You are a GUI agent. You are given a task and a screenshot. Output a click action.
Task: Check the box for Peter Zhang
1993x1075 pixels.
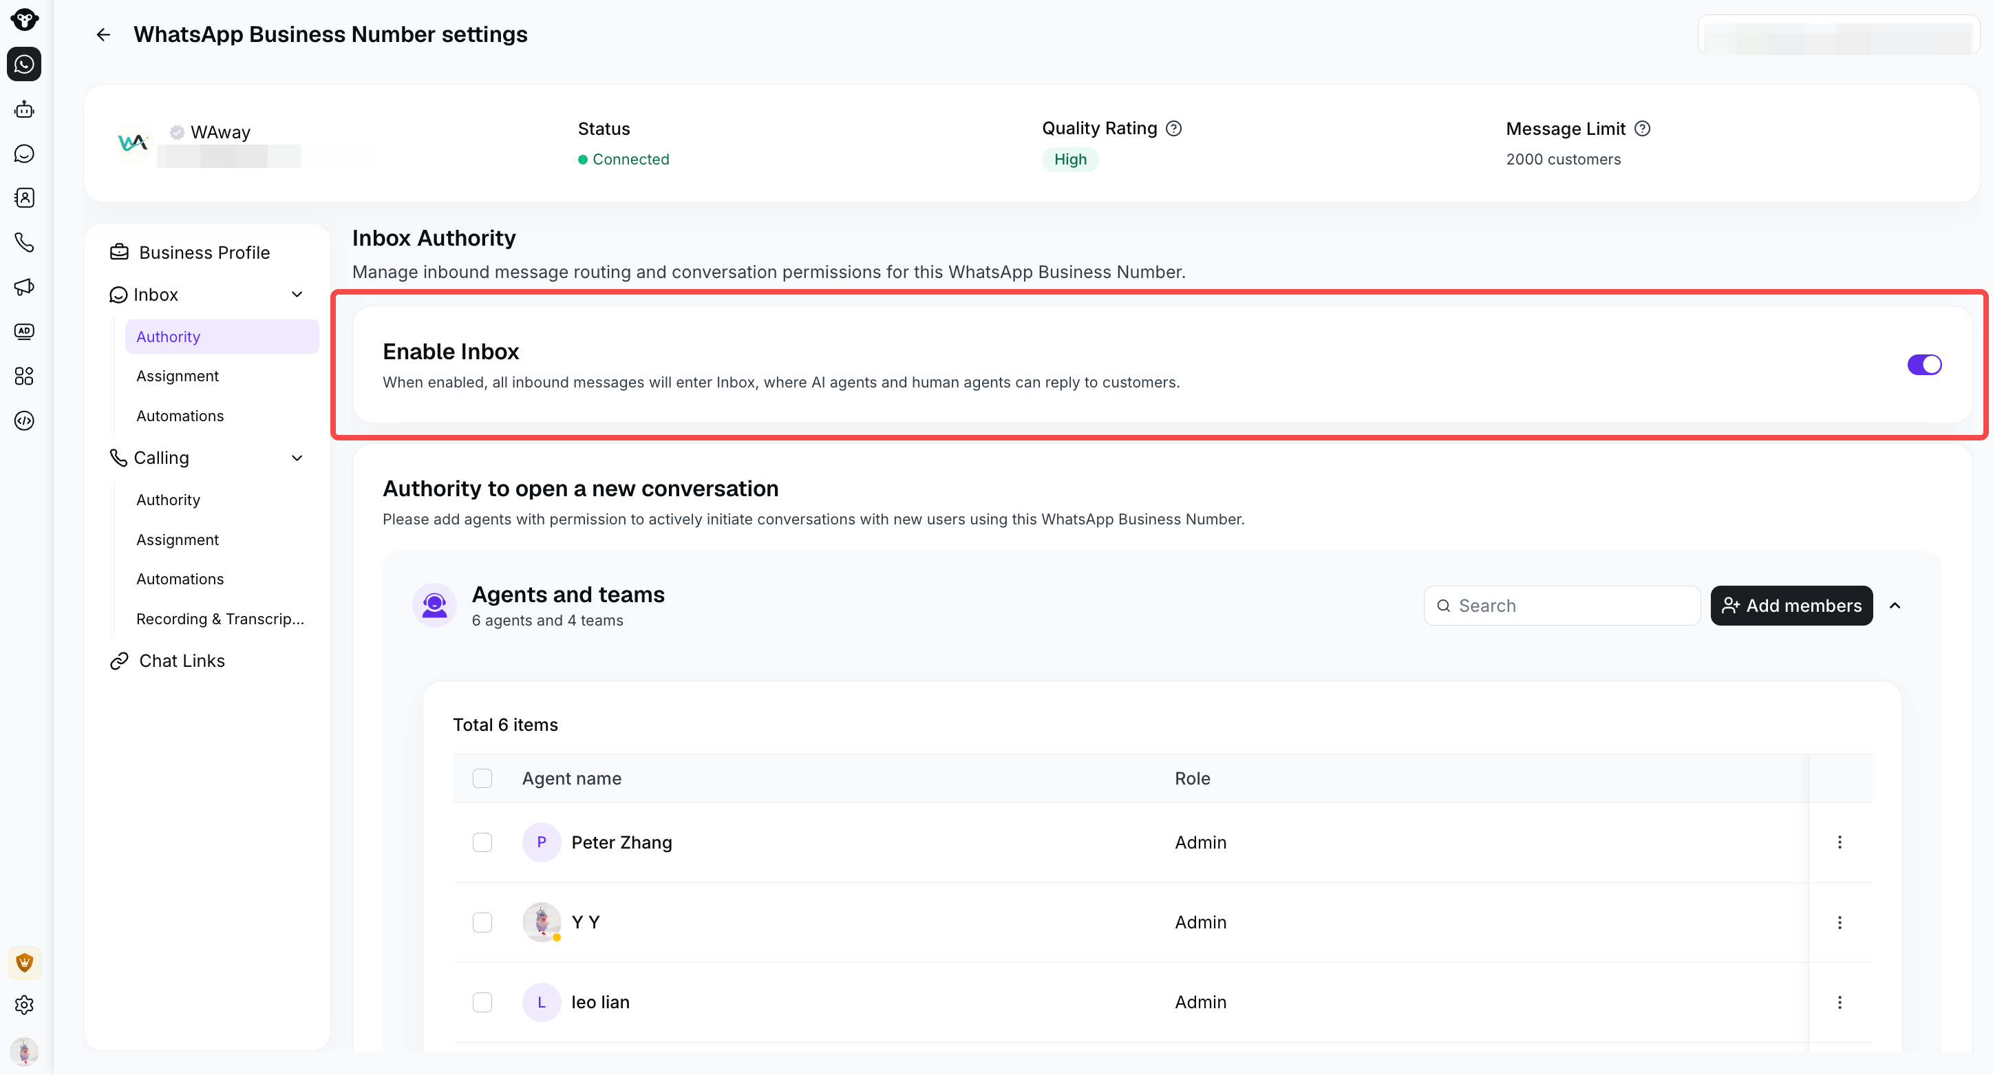pyautogui.click(x=482, y=842)
